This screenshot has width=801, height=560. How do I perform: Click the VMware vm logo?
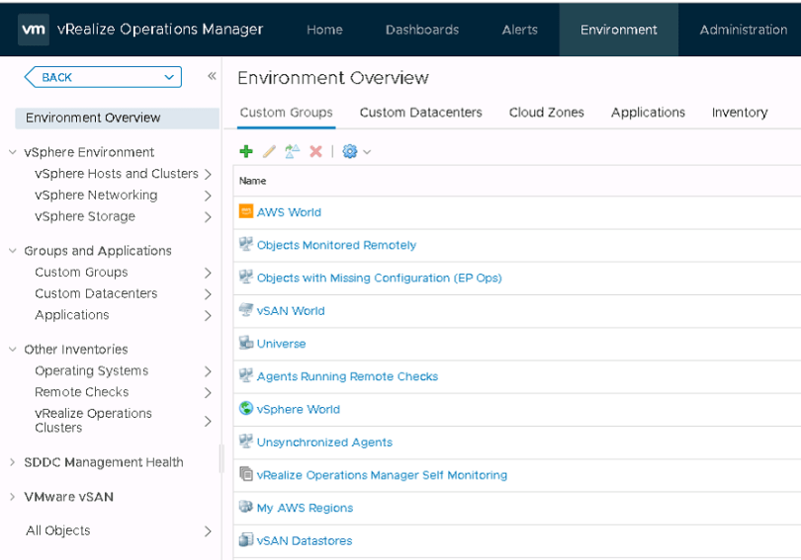34,30
